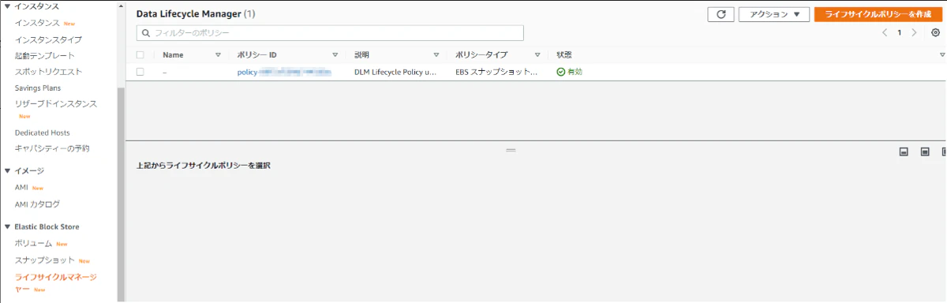Sort by Name column arrow
This screenshot has height=303, width=947.
(x=218, y=55)
